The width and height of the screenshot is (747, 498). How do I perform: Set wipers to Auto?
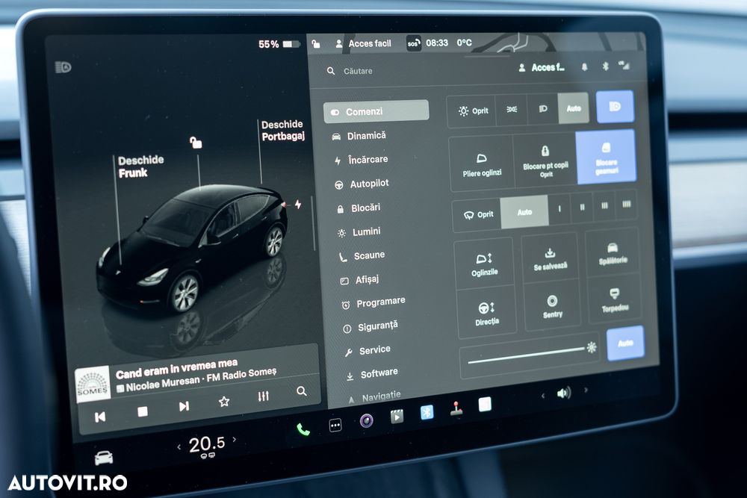pos(524,212)
